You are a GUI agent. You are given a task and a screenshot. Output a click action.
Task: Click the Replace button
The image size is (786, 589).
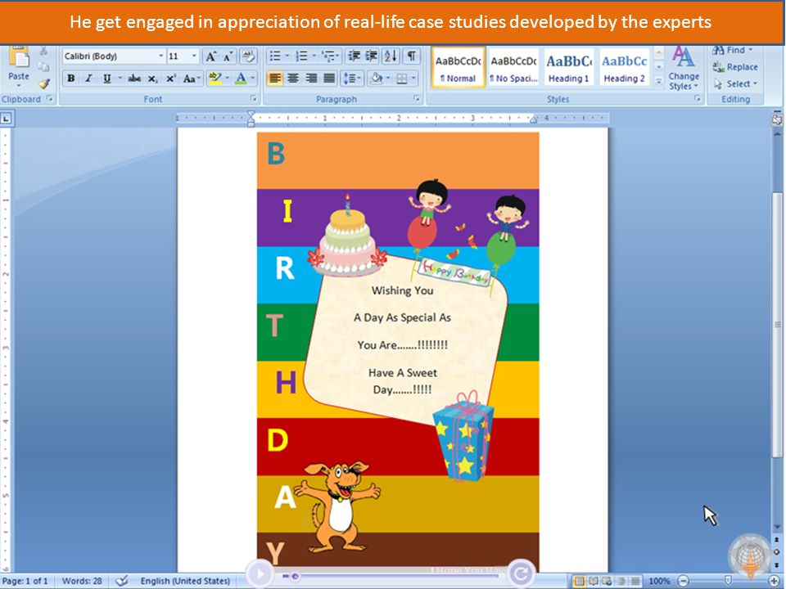(x=735, y=67)
